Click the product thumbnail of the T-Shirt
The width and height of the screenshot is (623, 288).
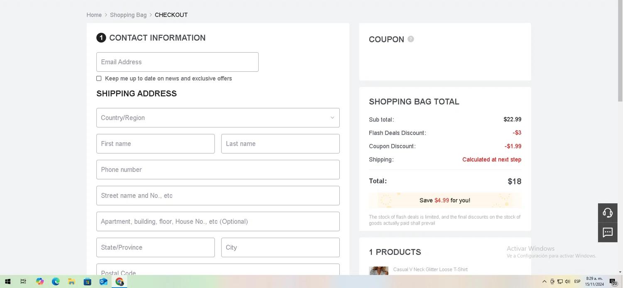tap(378, 271)
